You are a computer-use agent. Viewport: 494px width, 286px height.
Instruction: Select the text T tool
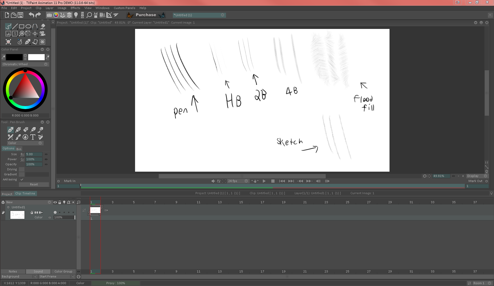pos(33,137)
